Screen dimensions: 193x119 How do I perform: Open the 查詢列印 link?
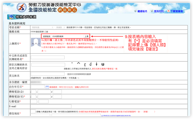pyautogui.click(x=159, y=11)
